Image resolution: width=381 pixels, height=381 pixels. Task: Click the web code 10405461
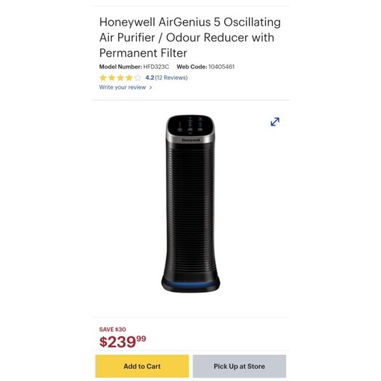click(x=222, y=67)
